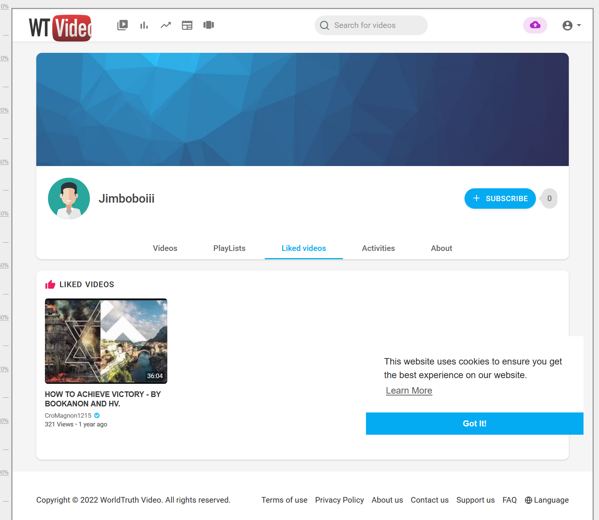The width and height of the screenshot is (599, 520).
Task: Click the verified badge beside CroMagnon1215
Action: pos(97,415)
